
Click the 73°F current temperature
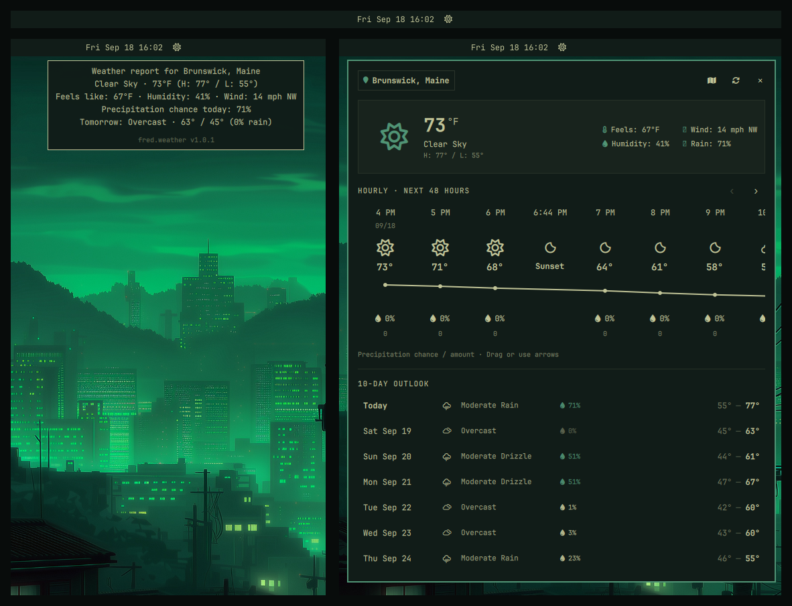pyautogui.click(x=441, y=125)
